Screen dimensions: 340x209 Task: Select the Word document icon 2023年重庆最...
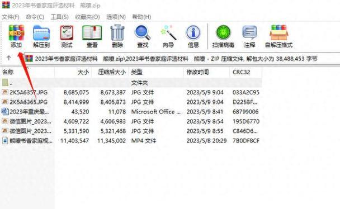(5, 111)
